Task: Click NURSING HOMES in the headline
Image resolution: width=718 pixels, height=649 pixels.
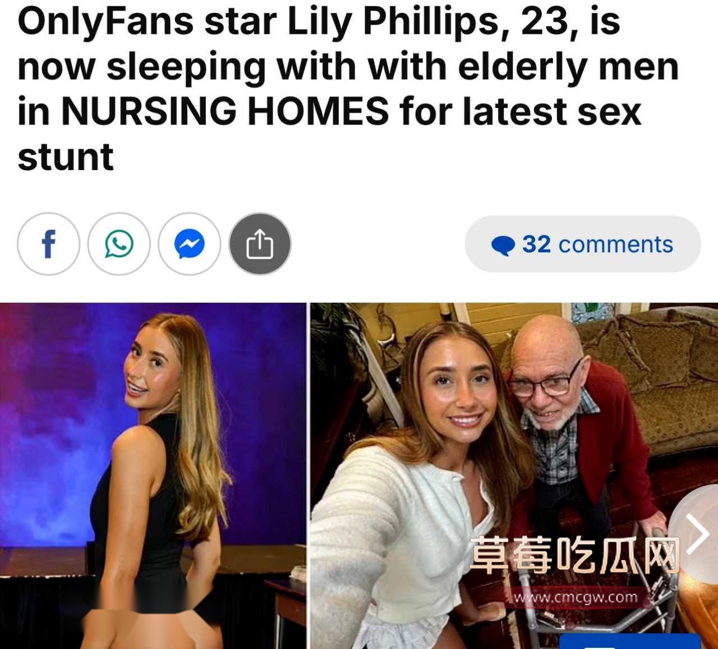Action: [x=224, y=111]
